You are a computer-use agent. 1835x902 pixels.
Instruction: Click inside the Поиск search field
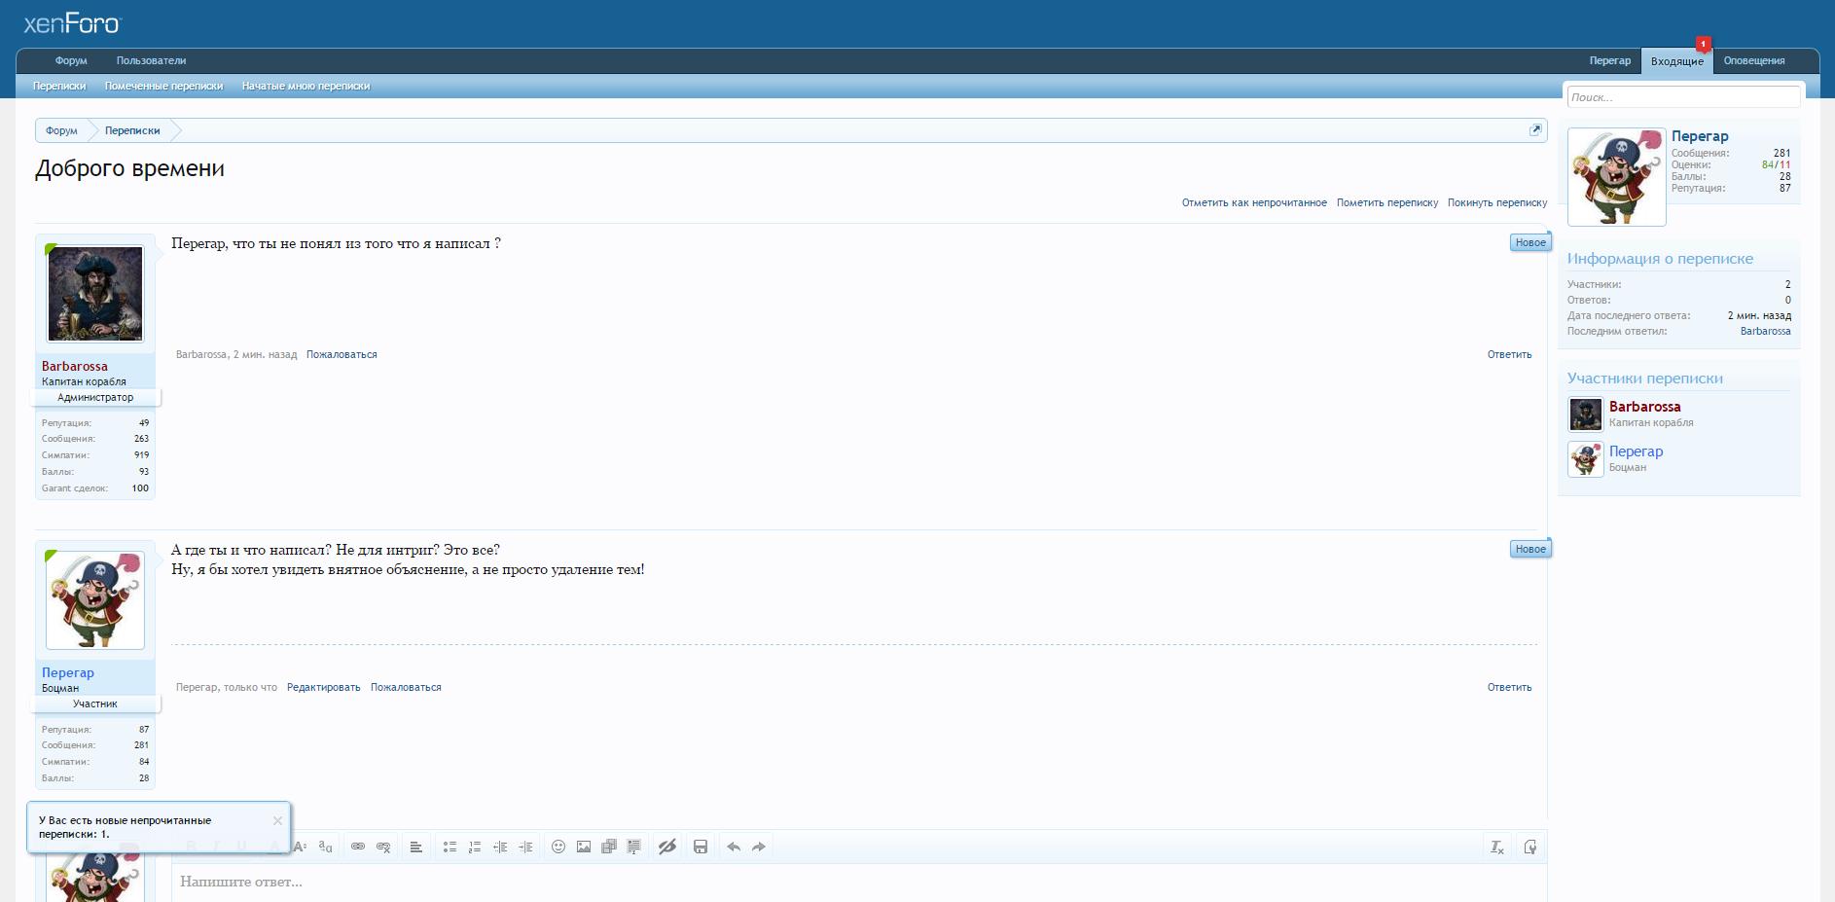tap(1683, 97)
